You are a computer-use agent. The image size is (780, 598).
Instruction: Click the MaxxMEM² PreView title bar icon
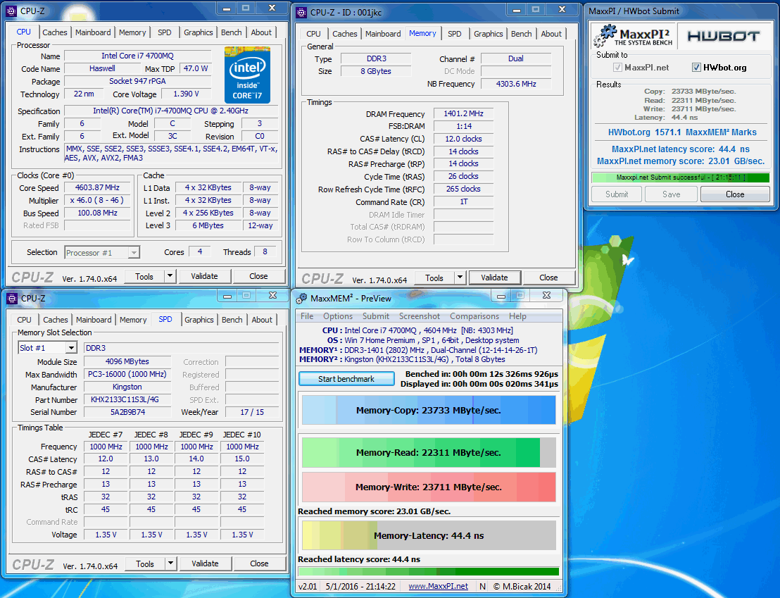click(301, 298)
